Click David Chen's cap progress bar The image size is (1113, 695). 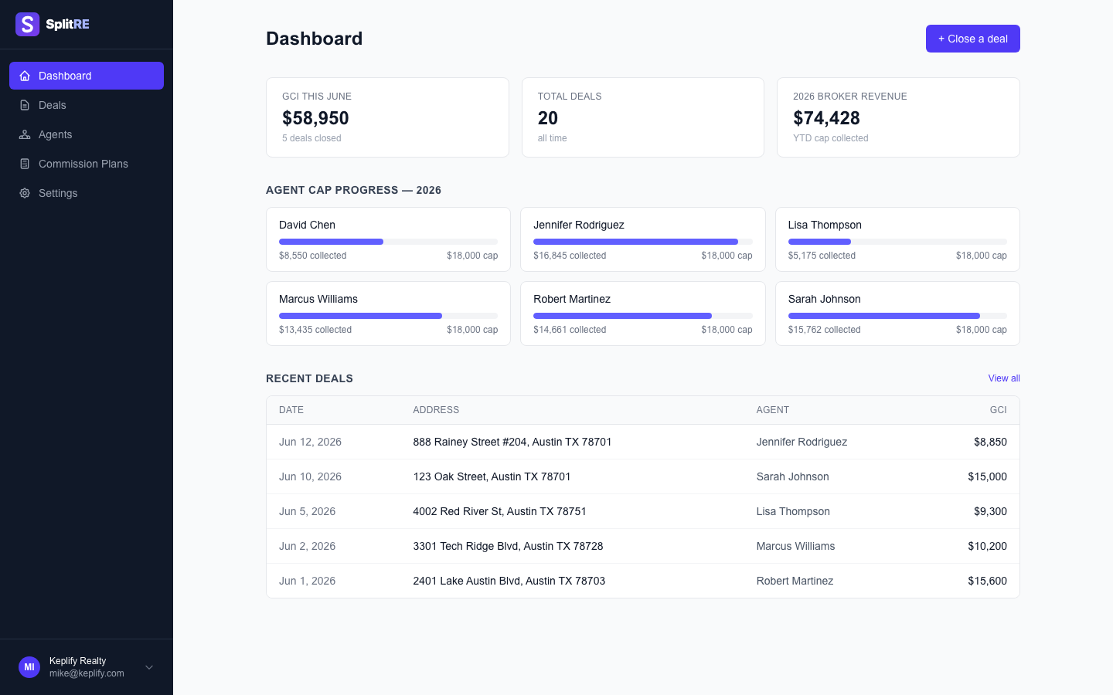click(x=388, y=242)
